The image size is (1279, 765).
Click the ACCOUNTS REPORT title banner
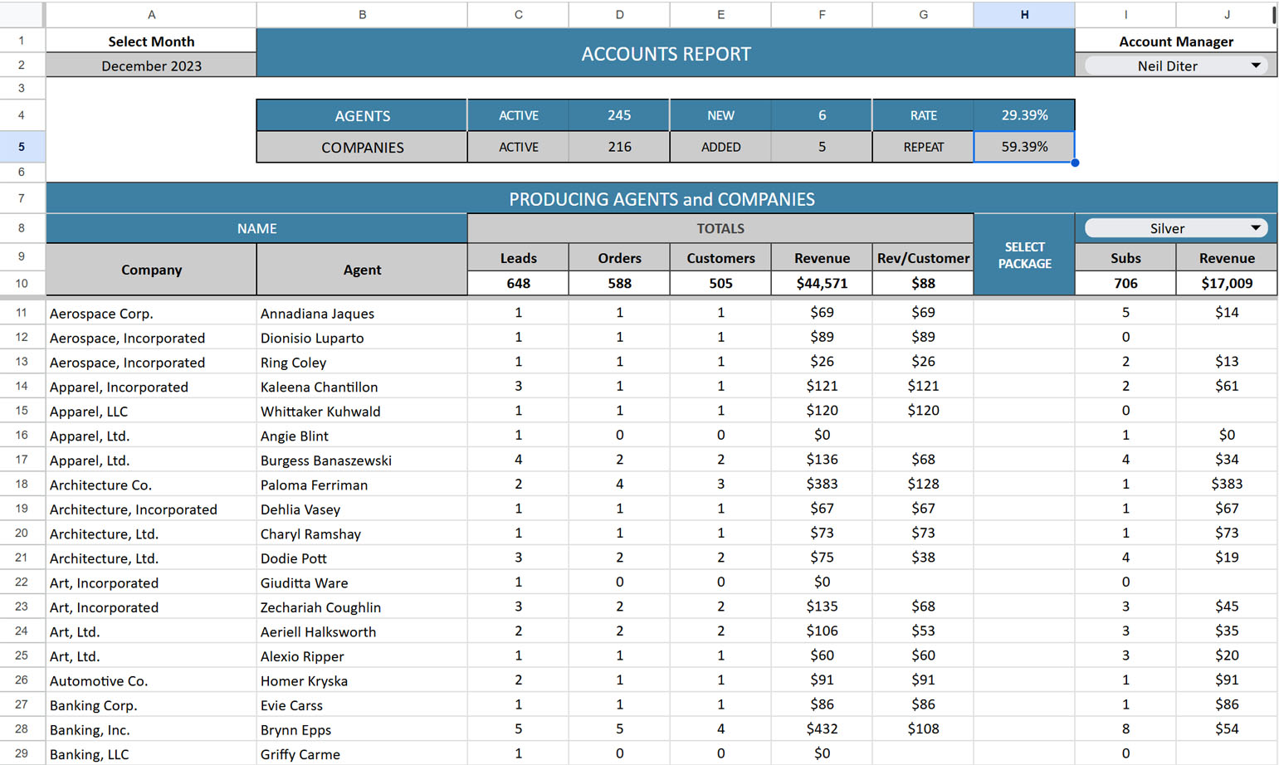pos(666,54)
